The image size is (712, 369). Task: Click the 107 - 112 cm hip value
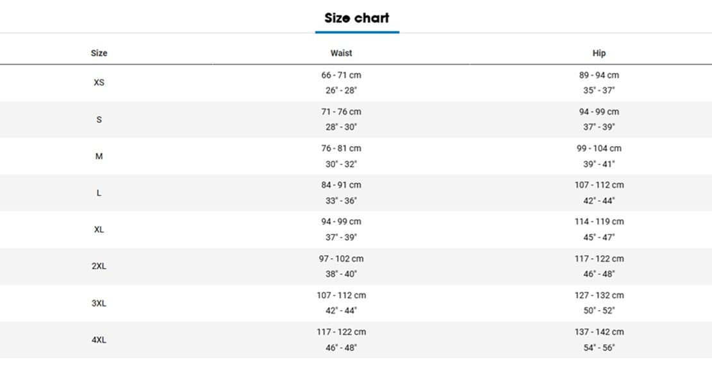pyautogui.click(x=599, y=185)
